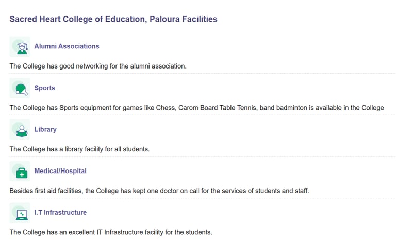Click the doctor on call description text
396x239 pixels.
(x=159, y=191)
